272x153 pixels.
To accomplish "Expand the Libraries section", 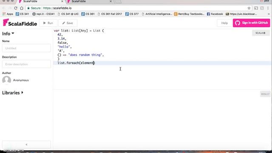I will pyautogui.click(x=13, y=93).
